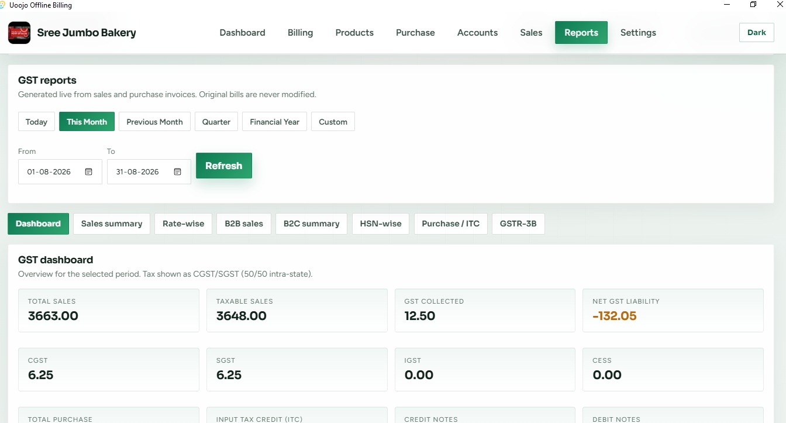The image size is (786, 423).
Task: Edit the To date field 31-08-2026
Action: tap(149, 172)
